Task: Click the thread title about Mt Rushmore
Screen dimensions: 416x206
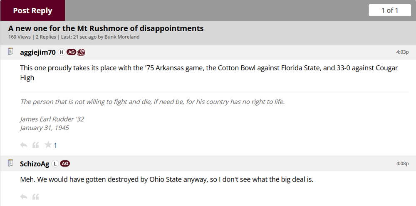Action: point(106,28)
